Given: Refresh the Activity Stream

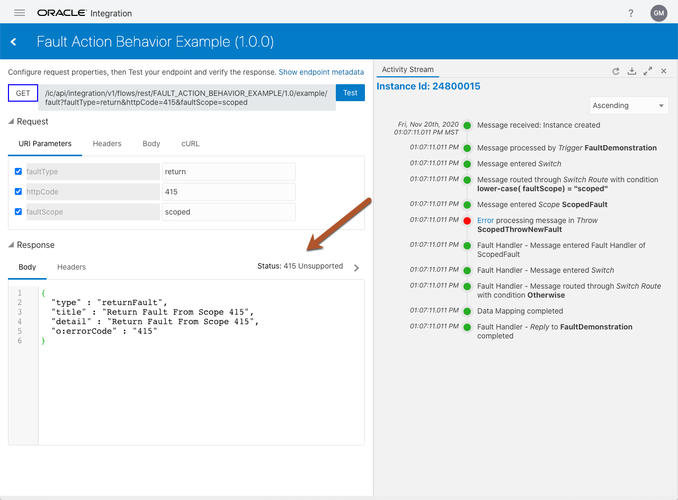Looking at the screenshot, I should pos(615,71).
